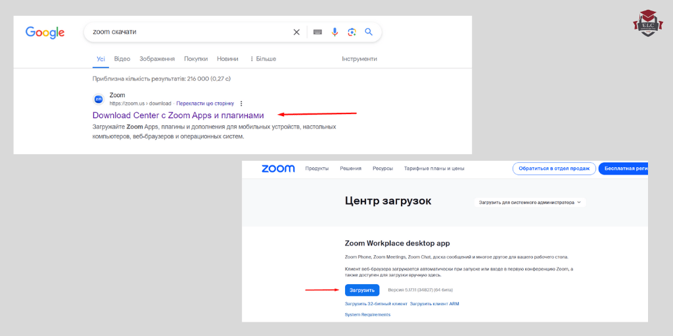
Task: Open the on-screen keyboard icon
Action: click(317, 32)
